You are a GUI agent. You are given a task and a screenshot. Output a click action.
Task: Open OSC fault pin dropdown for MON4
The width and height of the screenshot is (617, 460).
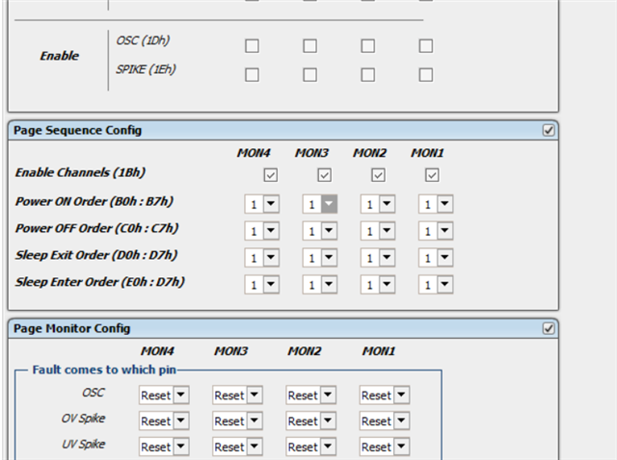(x=164, y=395)
